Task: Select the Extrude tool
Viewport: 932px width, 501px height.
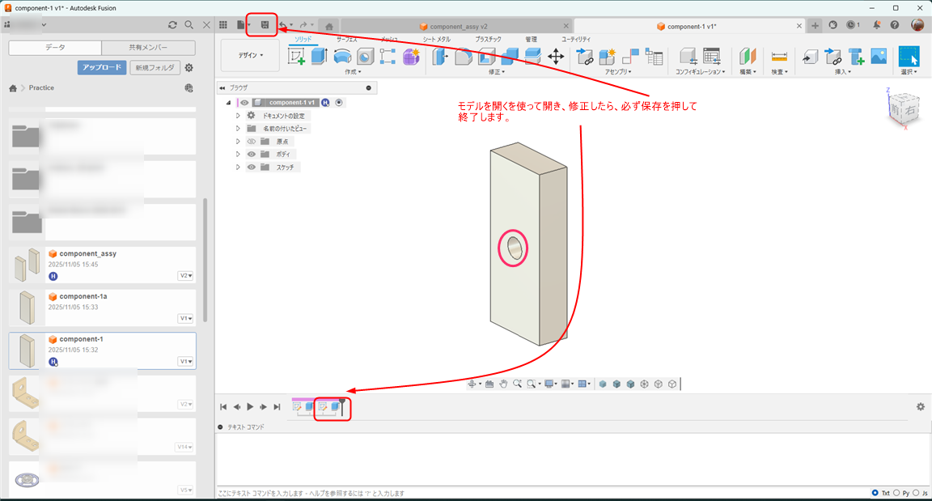Action: point(320,57)
